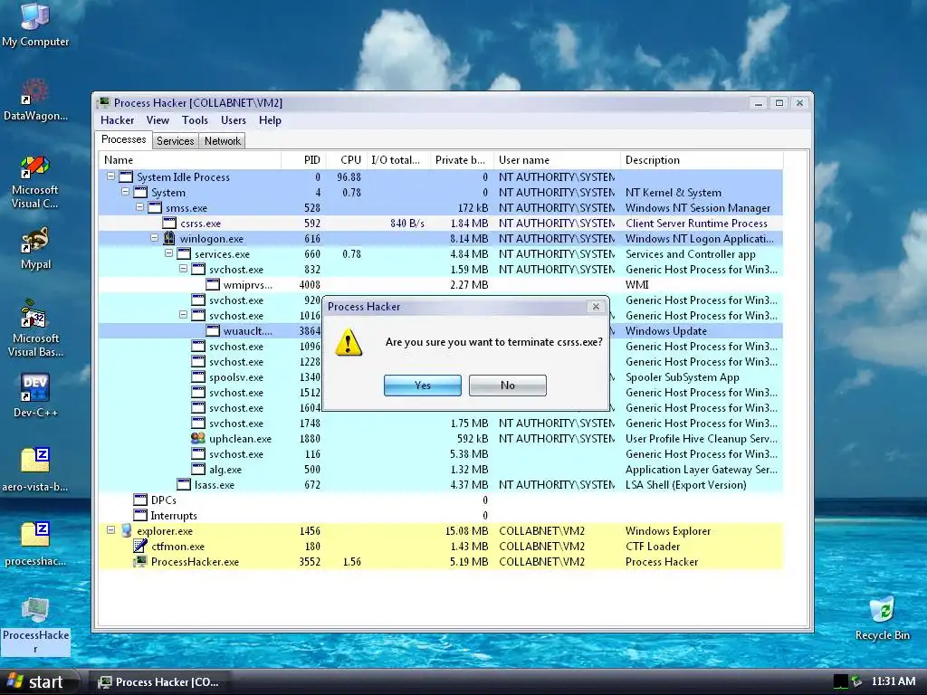Collapse the svchost.exe PID 832 node
Image resolution: width=927 pixels, height=695 pixels.
coord(183,268)
